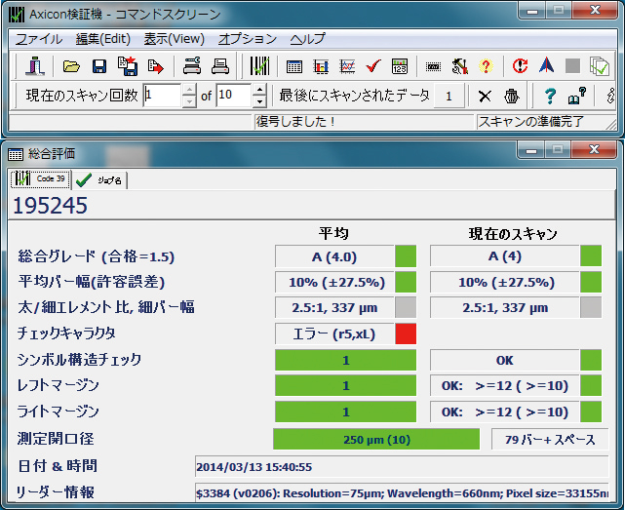Switch to the Code 39 tab
This screenshot has width=625, height=510.
[39, 179]
